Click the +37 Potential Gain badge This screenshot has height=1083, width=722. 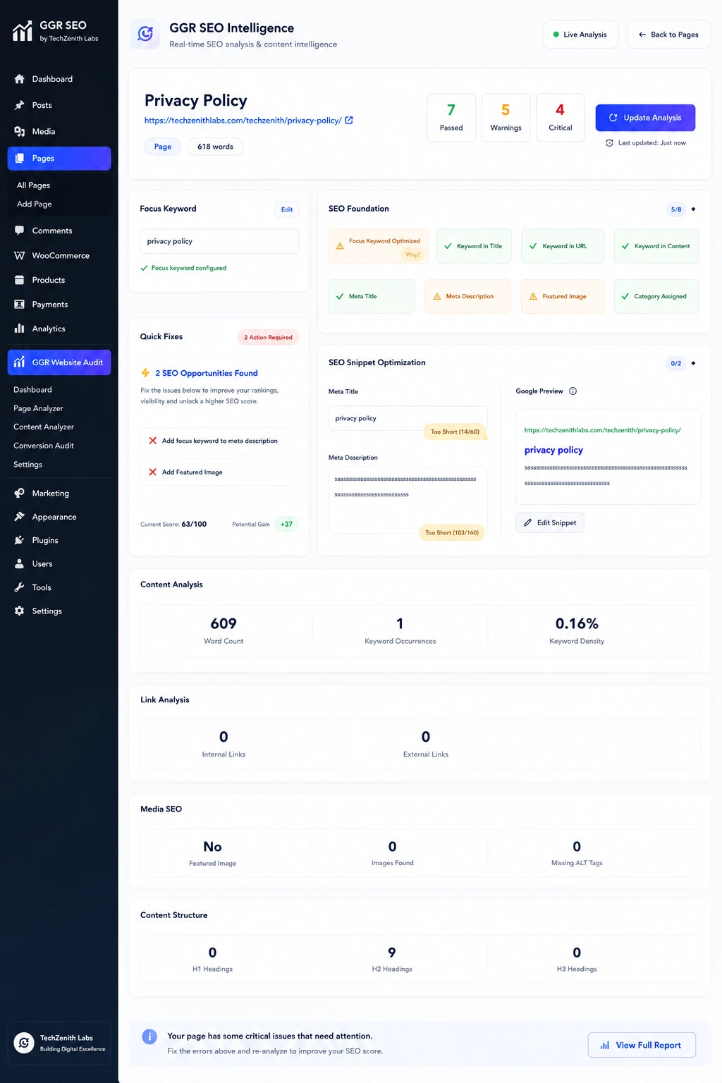286,525
